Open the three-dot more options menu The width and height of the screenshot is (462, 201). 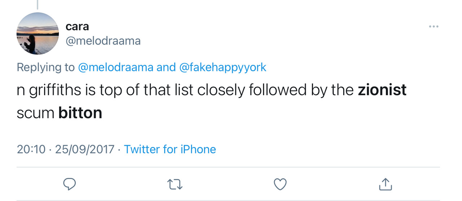(433, 27)
